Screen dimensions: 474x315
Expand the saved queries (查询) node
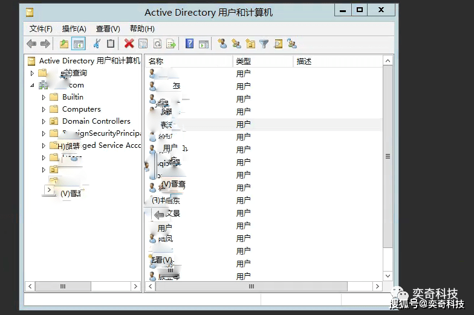pos(32,73)
